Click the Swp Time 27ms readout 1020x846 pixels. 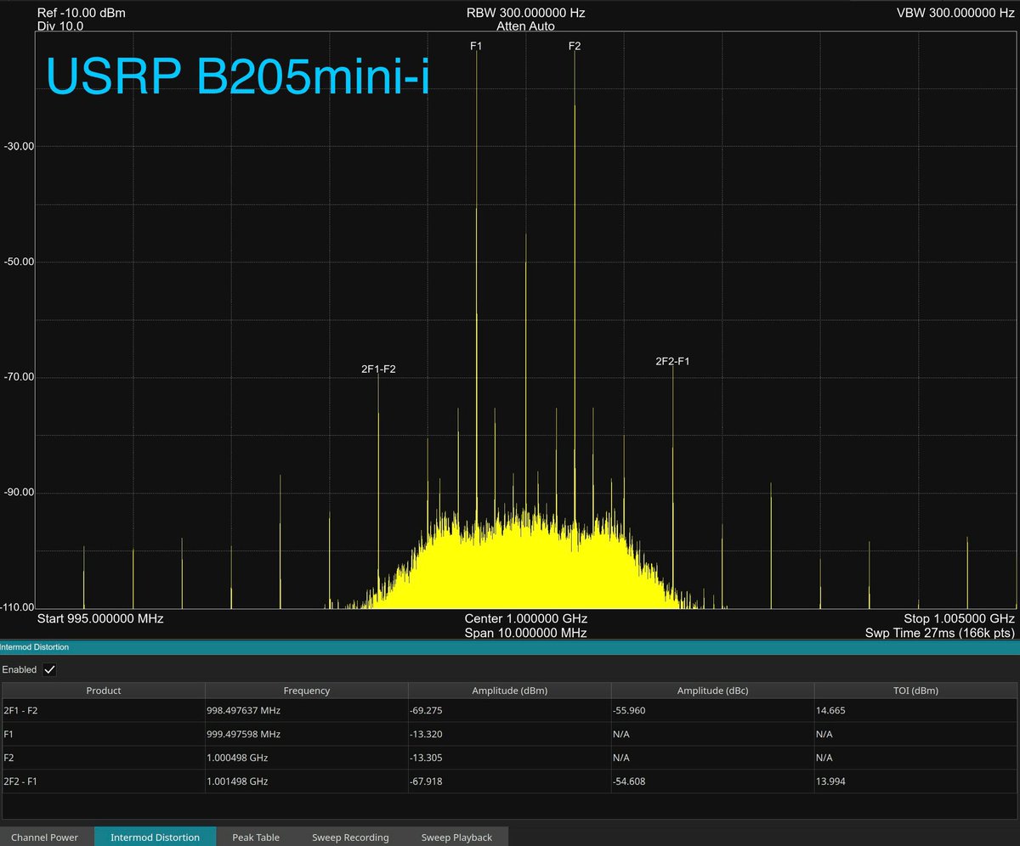click(x=940, y=633)
